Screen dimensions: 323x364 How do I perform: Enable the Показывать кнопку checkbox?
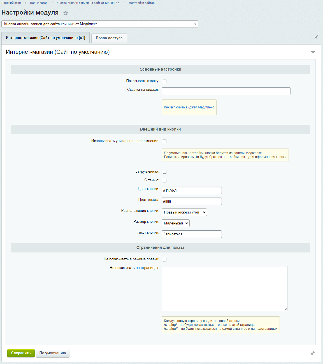coord(165,81)
